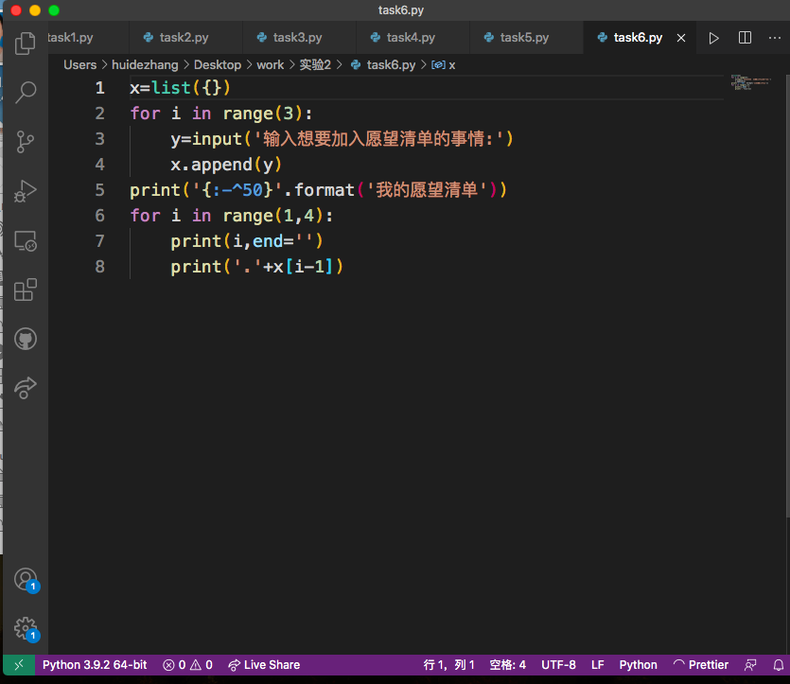Select Python 3.9.2 64-bit interpreter
Viewport: 790px width, 684px height.
coord(95,665)
